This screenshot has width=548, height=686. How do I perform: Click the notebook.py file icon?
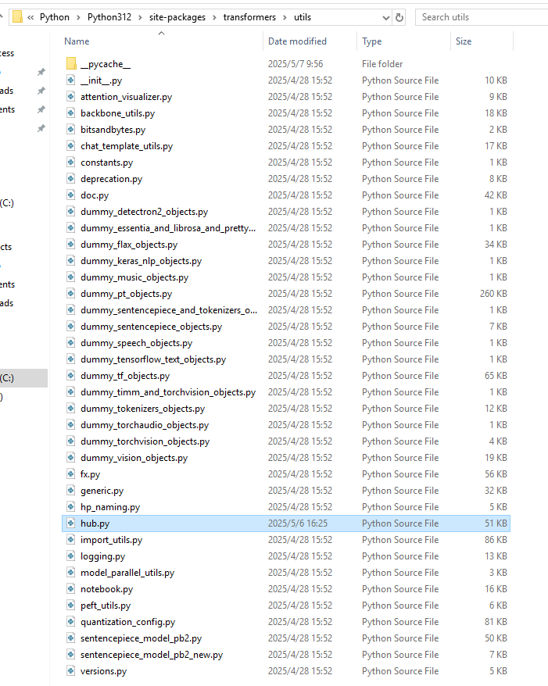click(x=71, y=589)
